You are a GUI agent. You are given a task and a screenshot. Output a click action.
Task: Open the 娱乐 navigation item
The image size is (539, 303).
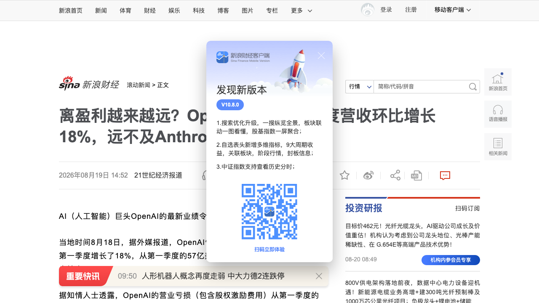click(x=174, y=11)
